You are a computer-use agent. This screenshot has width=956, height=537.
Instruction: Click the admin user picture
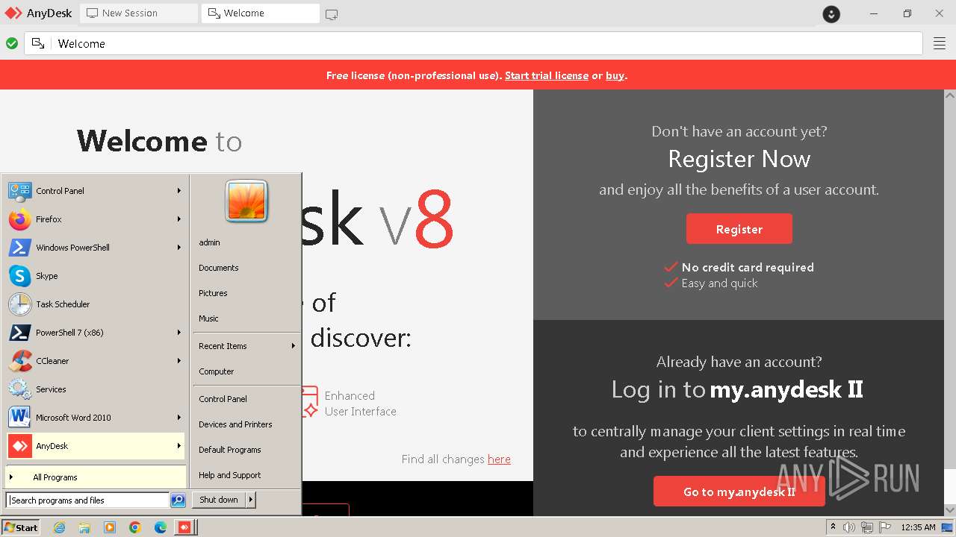[x=246, y=201]
